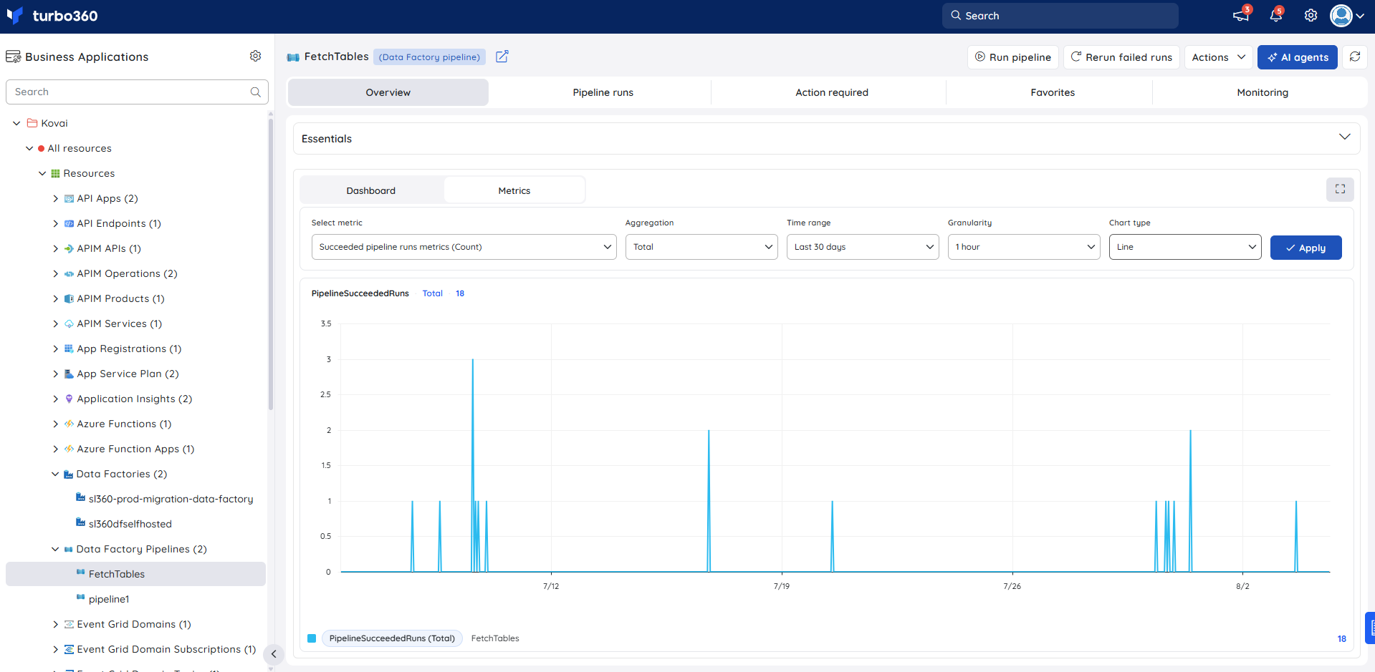
Task: Collapse the Essentials section
Action: [1344, 137]
